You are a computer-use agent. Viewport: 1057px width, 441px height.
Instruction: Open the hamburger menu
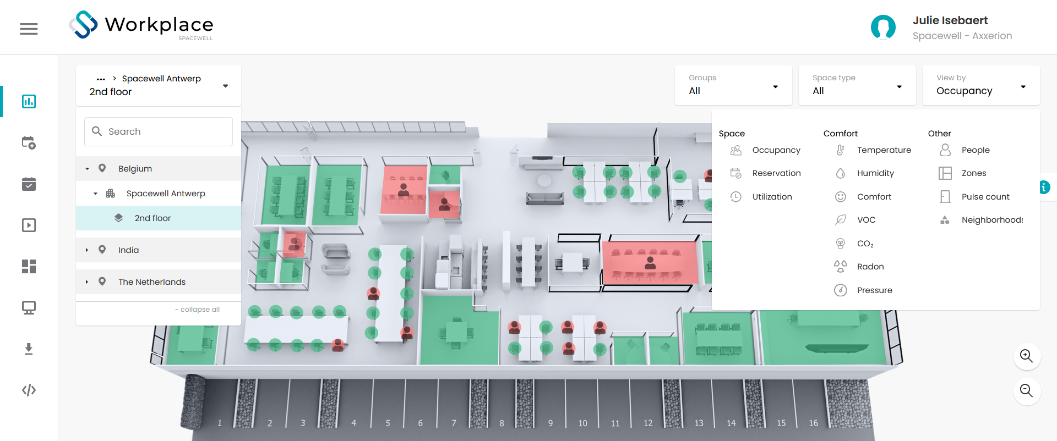tap(29, 29)
